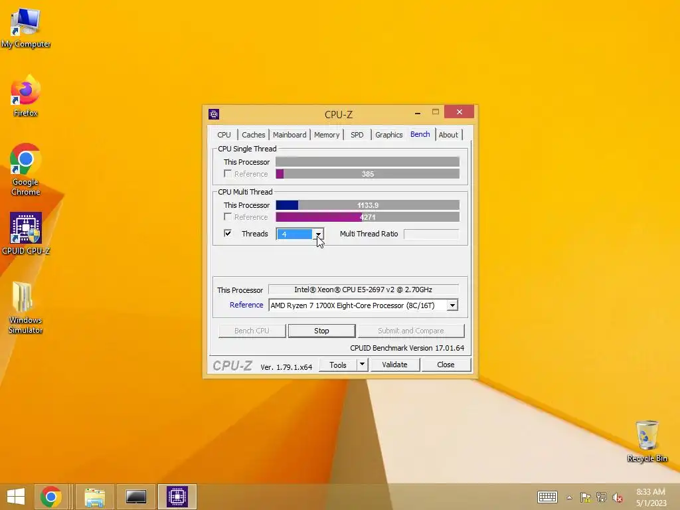Screen dimensions: 680x510
Task: Open the Mainboard tab
Action: point(290,135)
